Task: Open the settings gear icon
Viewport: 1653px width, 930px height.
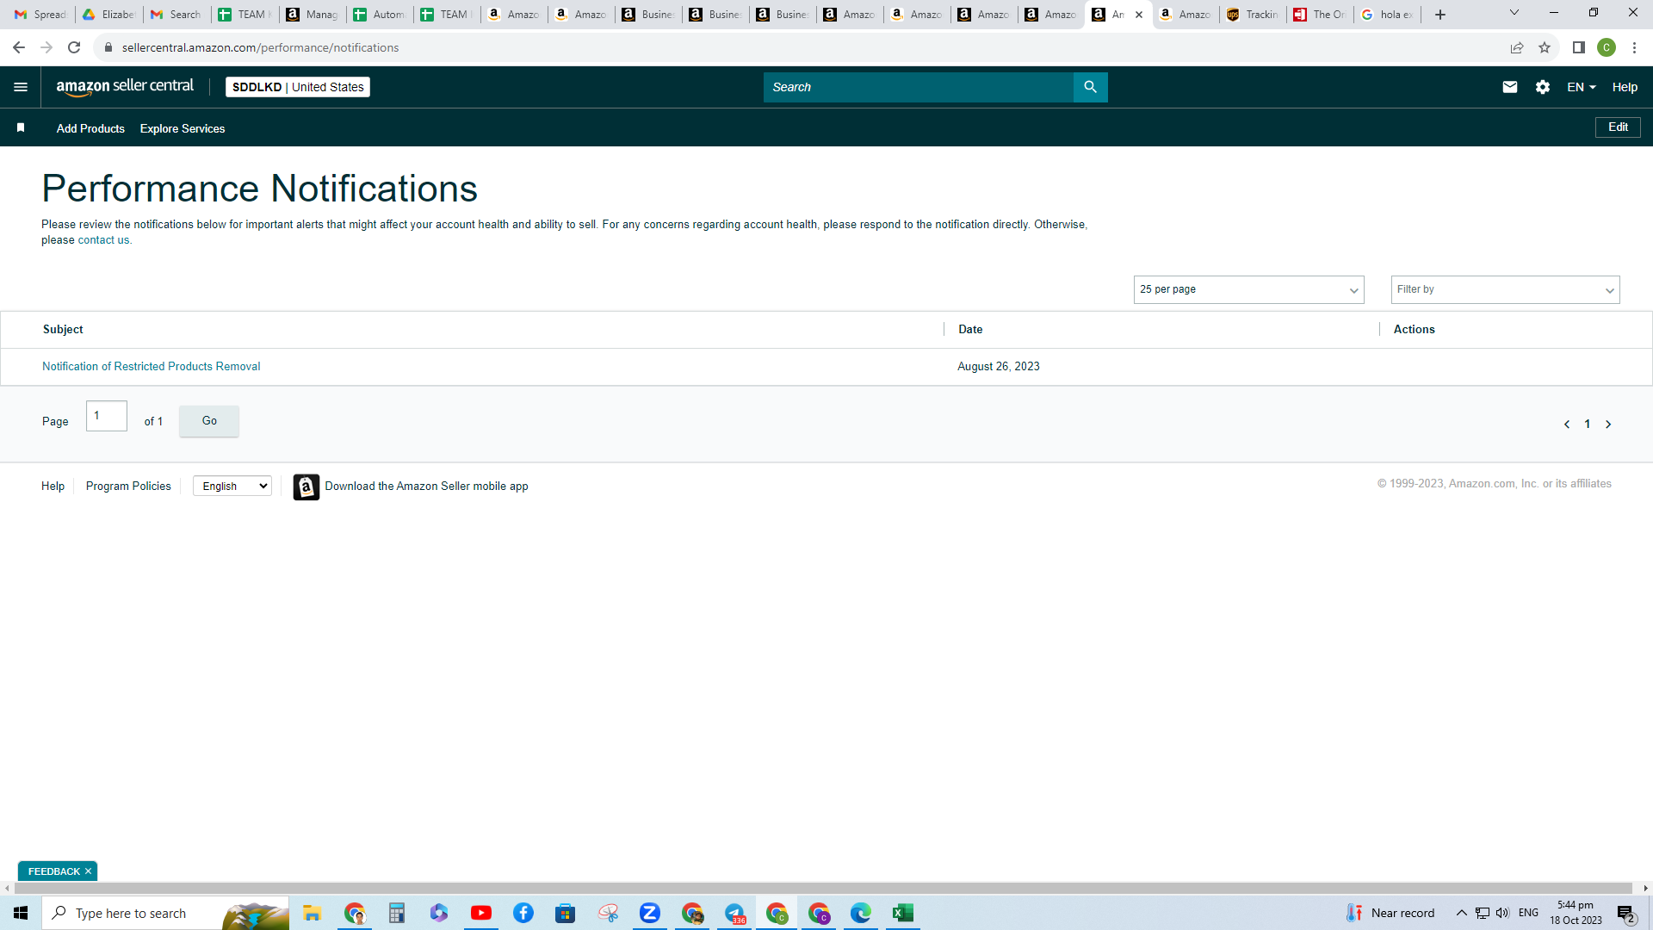Action: [x=1542, y=87]
